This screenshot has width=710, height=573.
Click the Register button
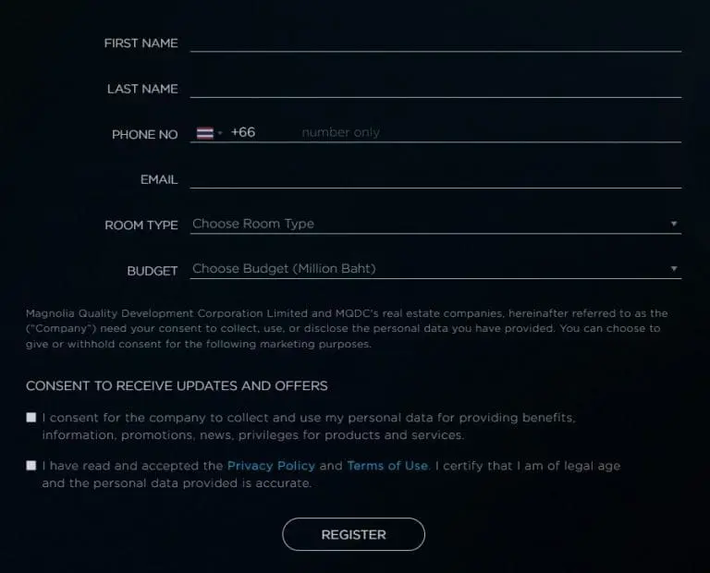pyautogui.click(x=354, y=534)
